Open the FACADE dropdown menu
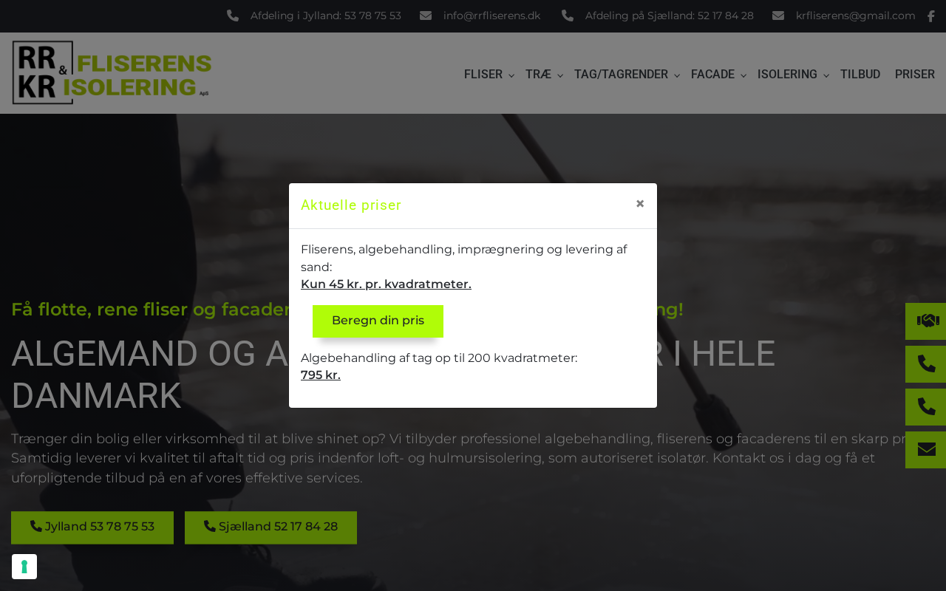Screen dimensions: 946x591 click(718, 75)
